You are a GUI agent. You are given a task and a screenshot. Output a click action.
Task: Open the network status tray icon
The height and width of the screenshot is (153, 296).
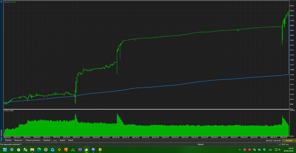(276, 150)
